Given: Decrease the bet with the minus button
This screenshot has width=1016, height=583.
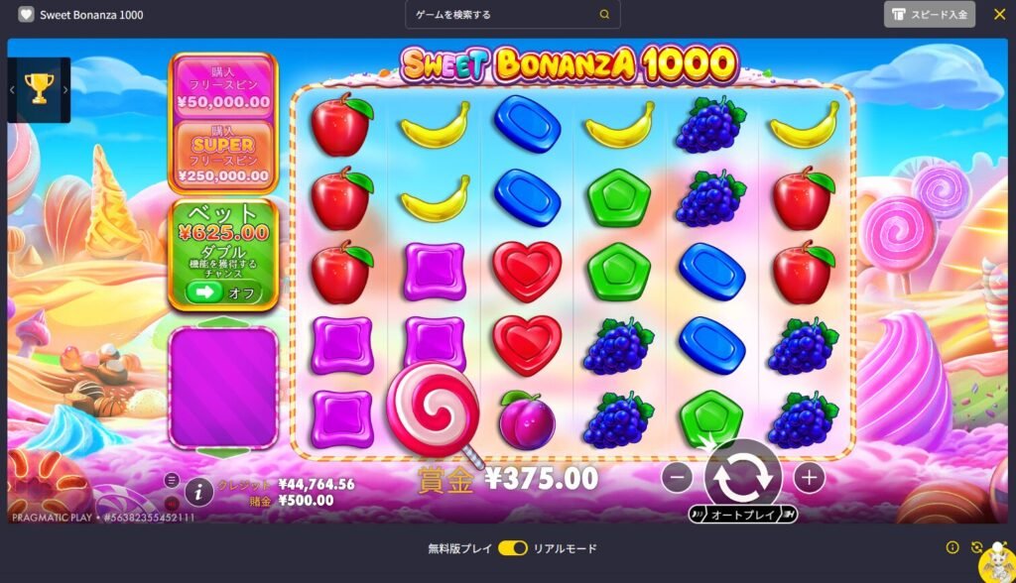Looking at the screenshot, I should click(677, 478).
